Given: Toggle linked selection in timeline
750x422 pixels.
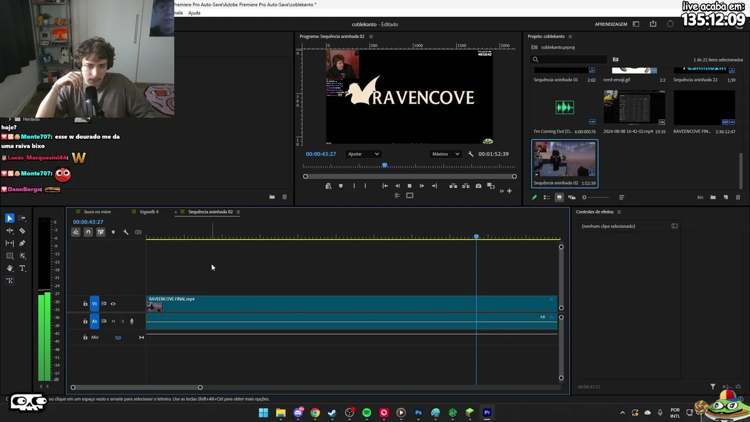Looking at the screenshot, I should 101,232.
